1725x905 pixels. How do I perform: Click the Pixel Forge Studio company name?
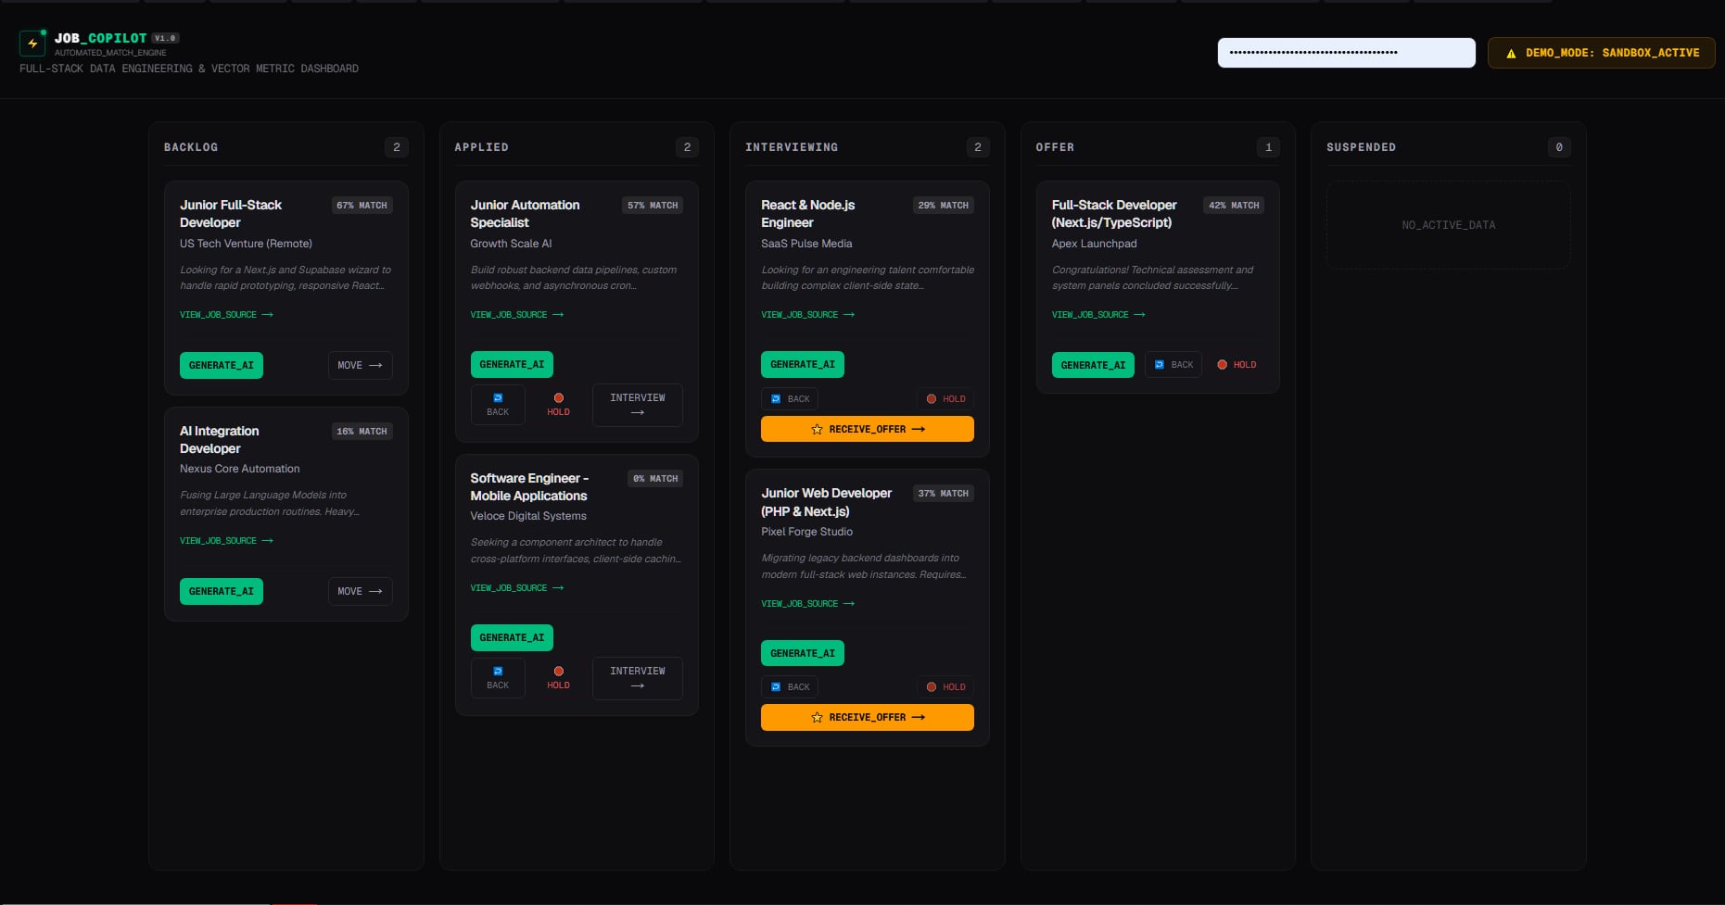point(807,532)
